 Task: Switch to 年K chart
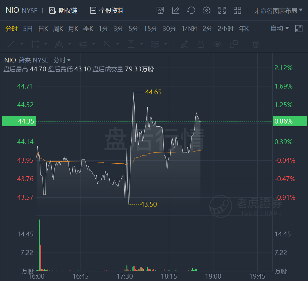click(x=244, y=29)
